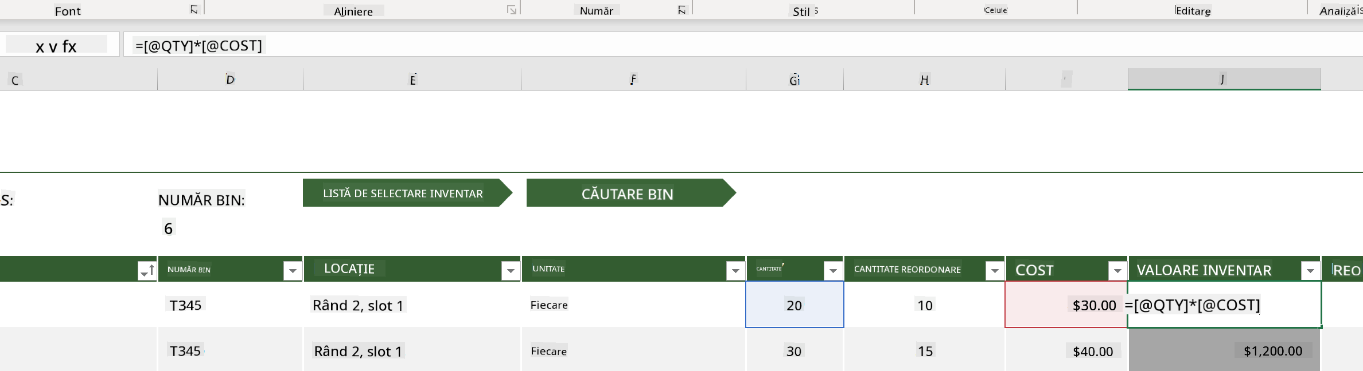This screenshot has height=371, width=1363.
Task: Click inside the formula bar text
Action: (x=198, y=45)
